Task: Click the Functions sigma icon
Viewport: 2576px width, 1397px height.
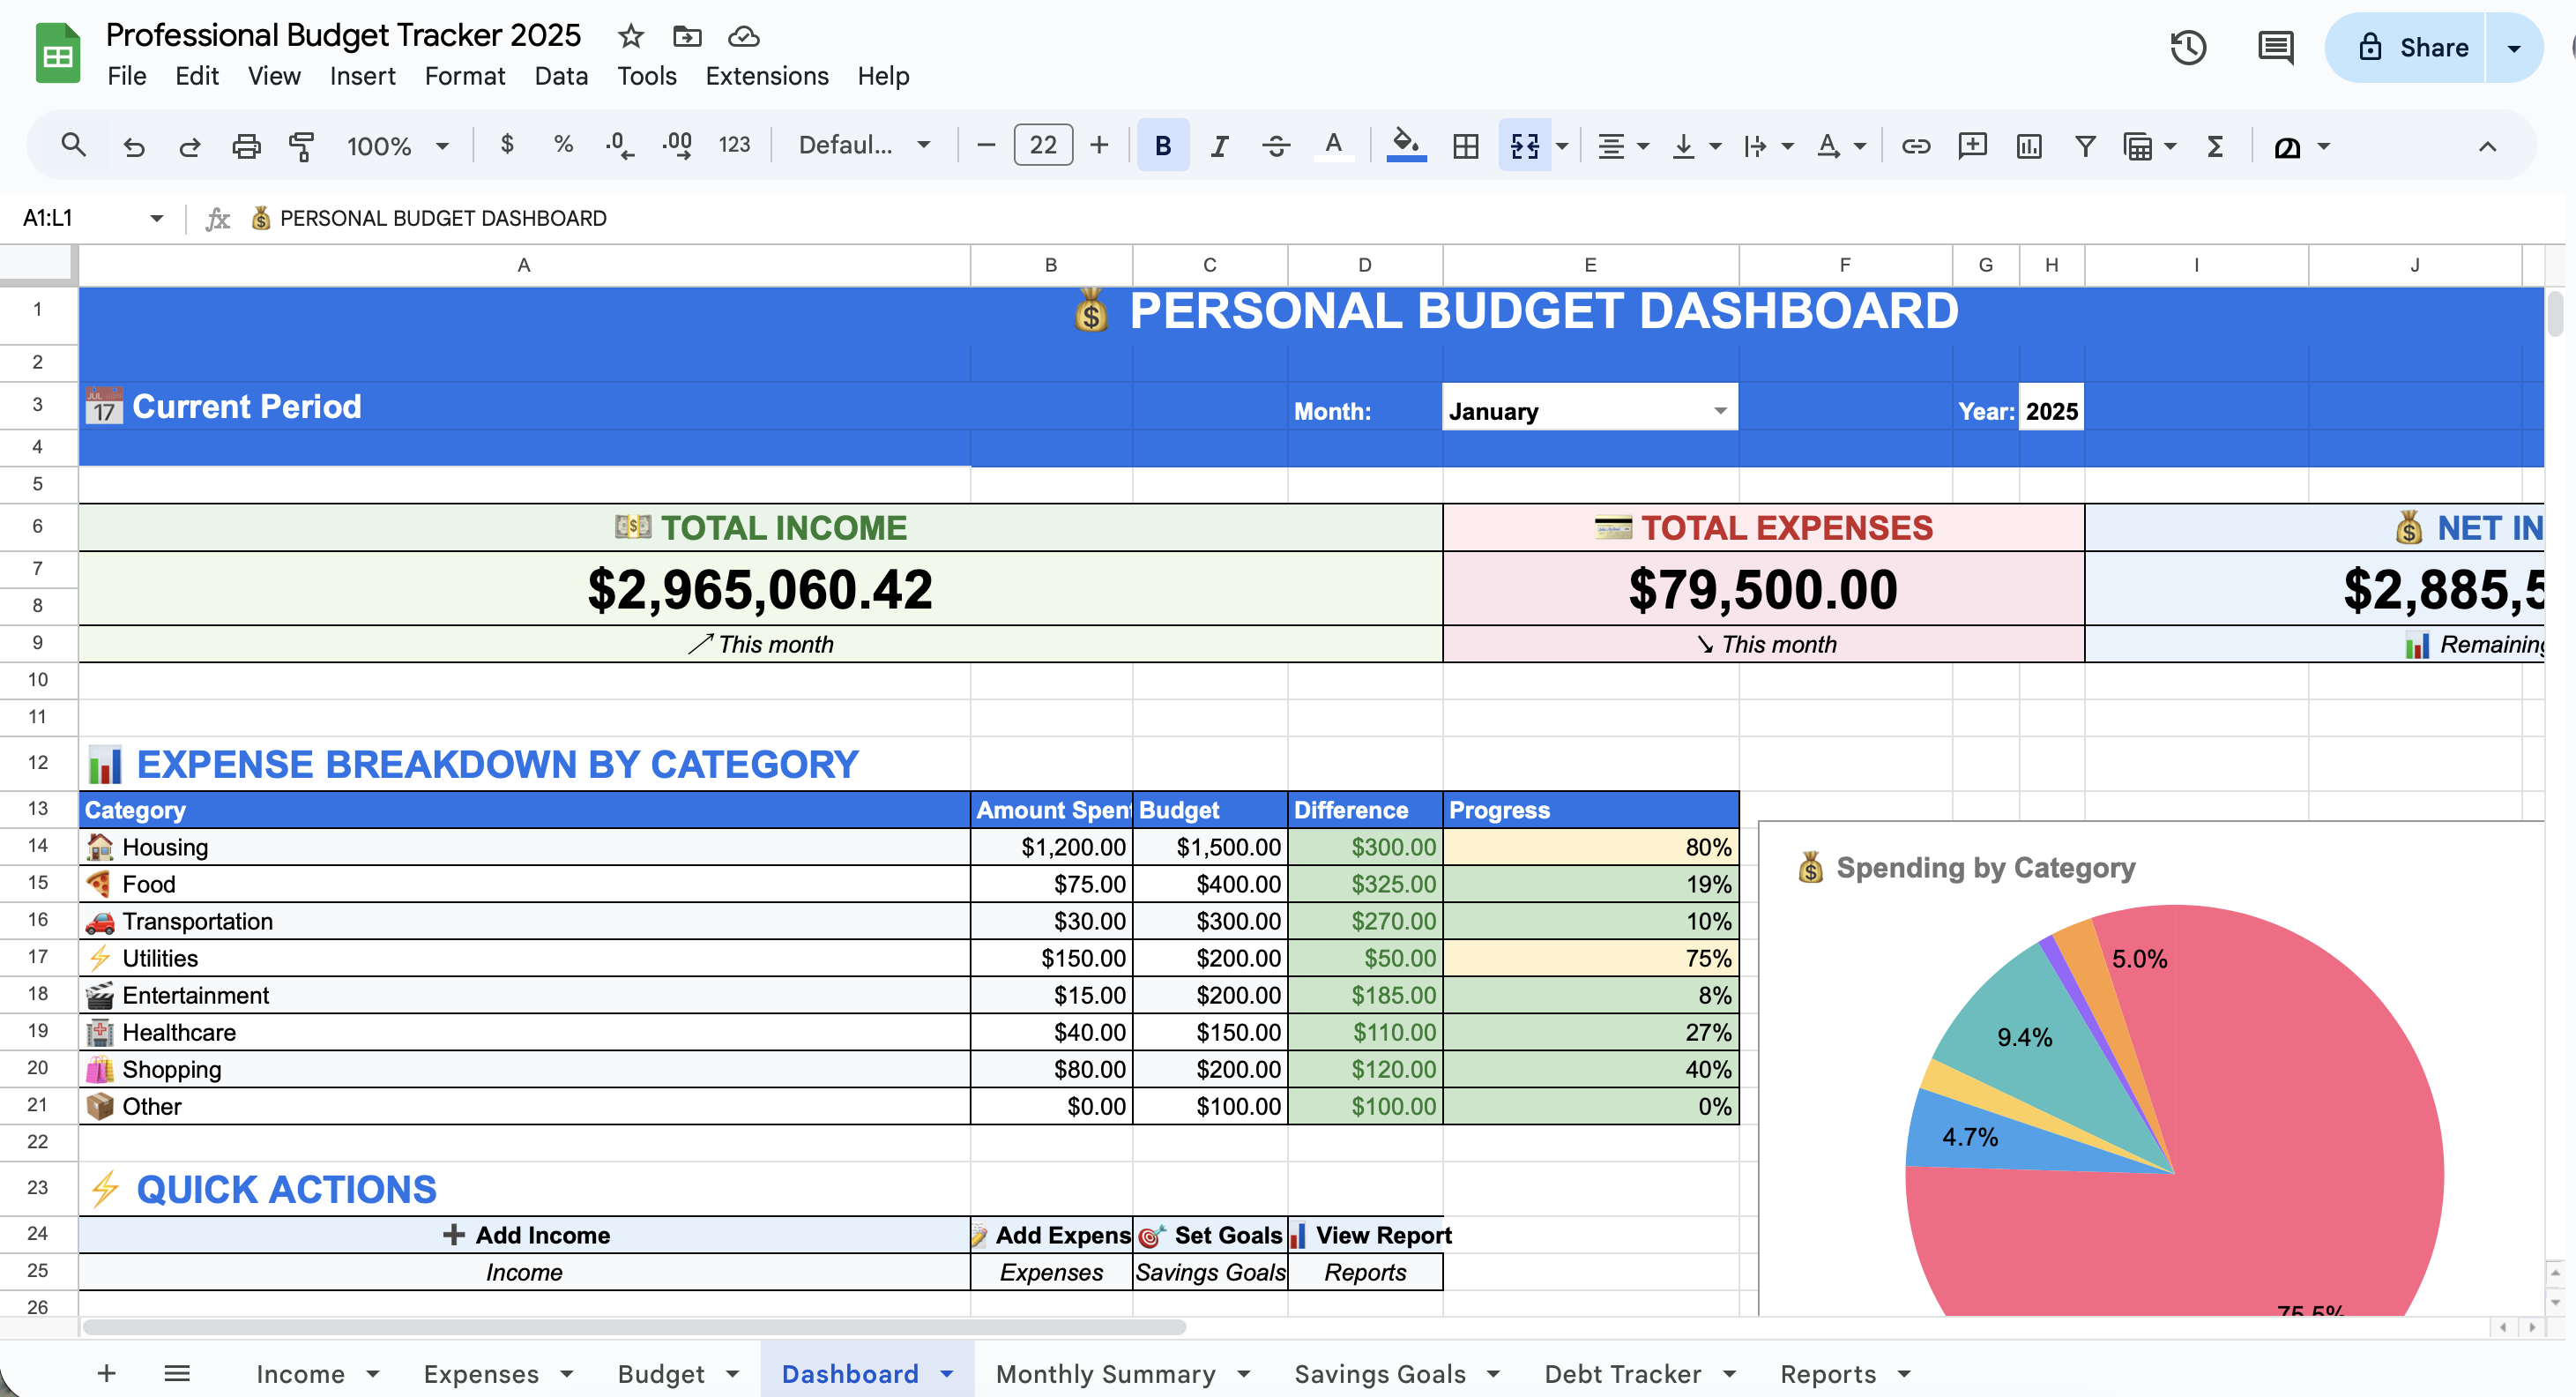Action: pyautogui.click(x=2215, y=146)
